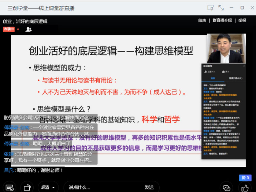Open the 超清 video quality dropdown
The width and height of the screenshot is (256, 192).
[48, 187]
